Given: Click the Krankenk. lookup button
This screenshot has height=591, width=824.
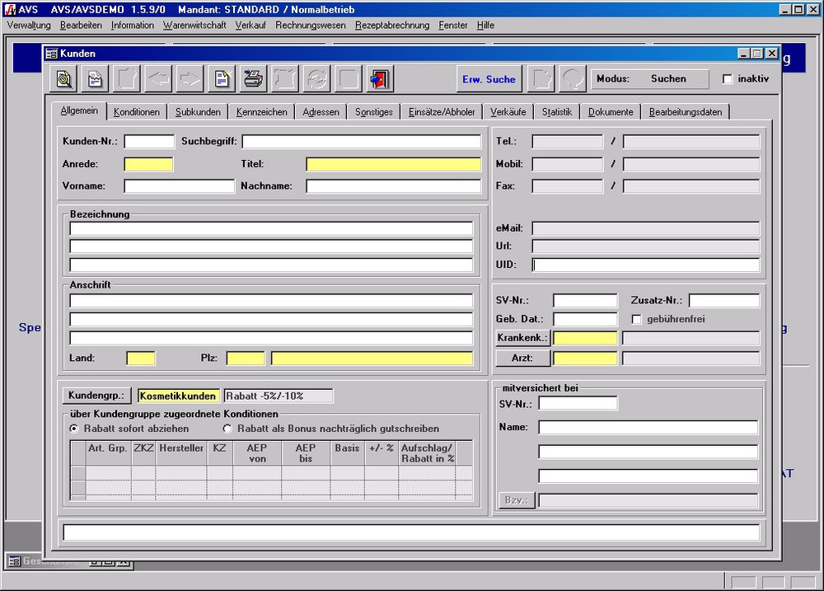Looking at the screenshot, I should [522, 338].
